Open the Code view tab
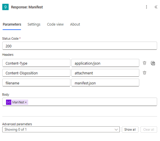 click(x=55, y=24)
